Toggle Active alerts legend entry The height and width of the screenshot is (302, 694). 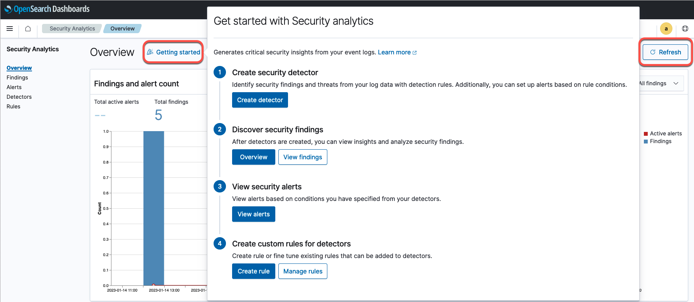click(x=663, y=133)
